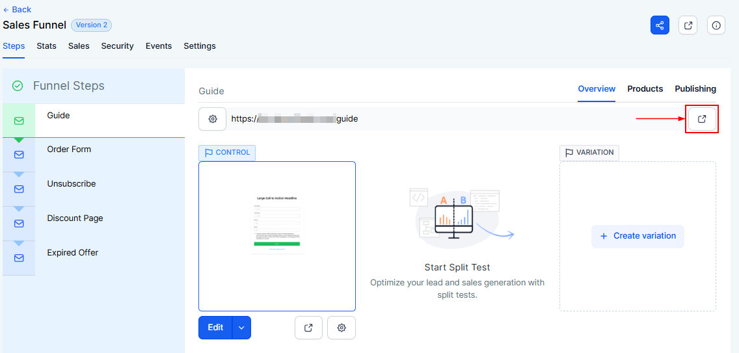Viewport: 739px width, 353px height.
Task: Click the VARIATION flag label
Action: click(x=589, y=152)
